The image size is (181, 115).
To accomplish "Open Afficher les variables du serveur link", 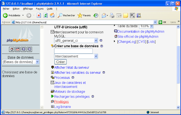I will [78, 72].
